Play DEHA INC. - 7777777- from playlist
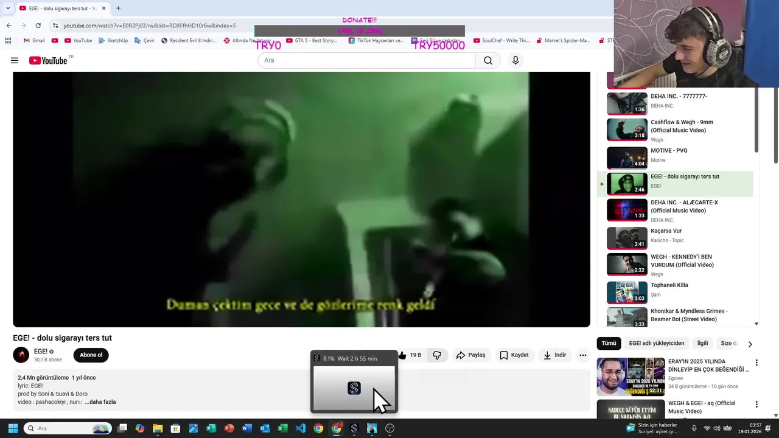 click(x=676, y=103)
